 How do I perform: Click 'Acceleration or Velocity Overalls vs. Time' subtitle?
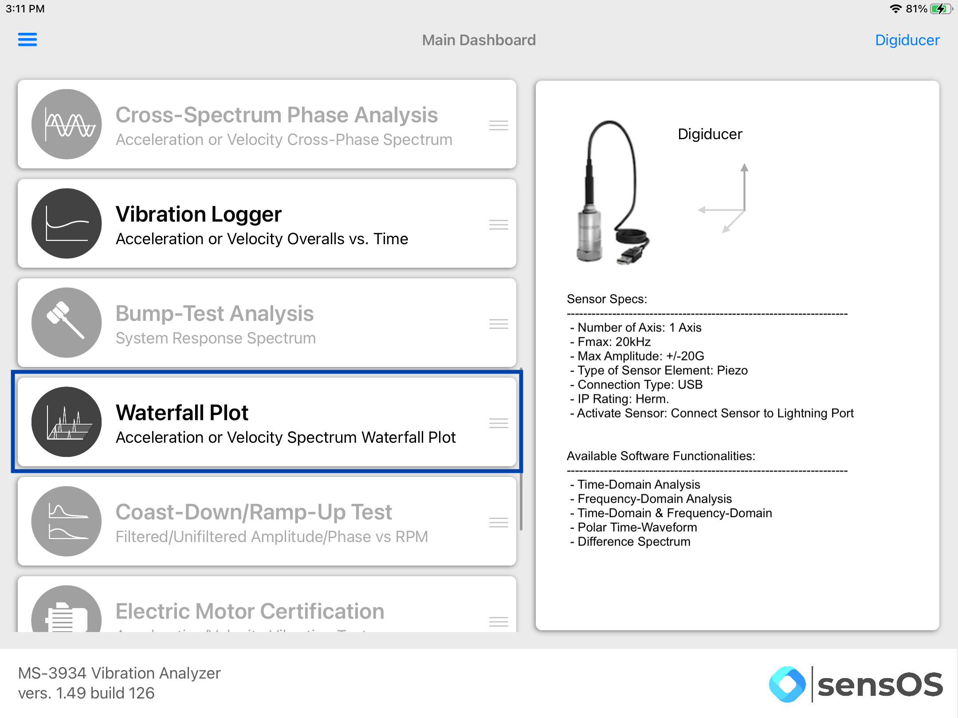(262, 239)
